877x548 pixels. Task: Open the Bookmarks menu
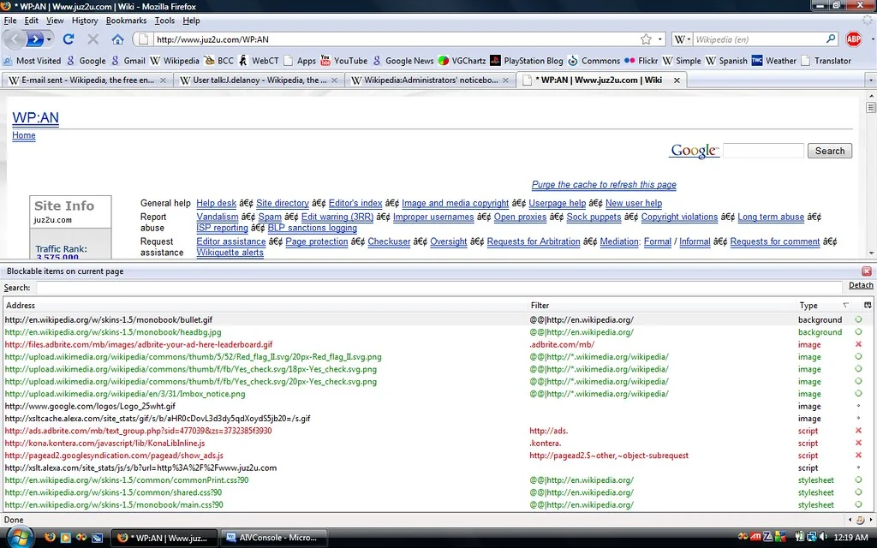(x=126, y=21)
